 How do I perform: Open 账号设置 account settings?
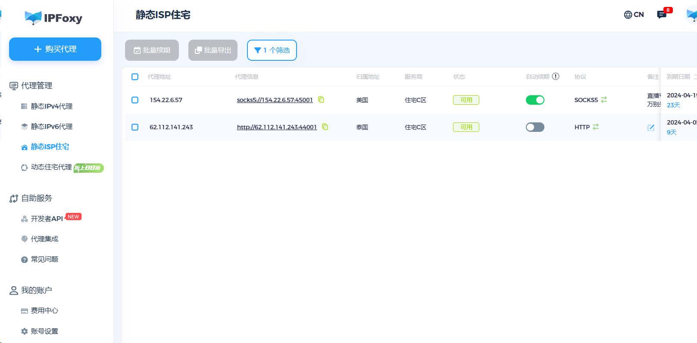[44, 331]
